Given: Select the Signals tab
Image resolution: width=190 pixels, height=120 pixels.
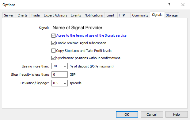Looking at the screenshot, I should coord(157,15).
